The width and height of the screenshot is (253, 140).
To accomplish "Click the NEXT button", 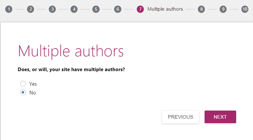I will (x=220, y=117).
